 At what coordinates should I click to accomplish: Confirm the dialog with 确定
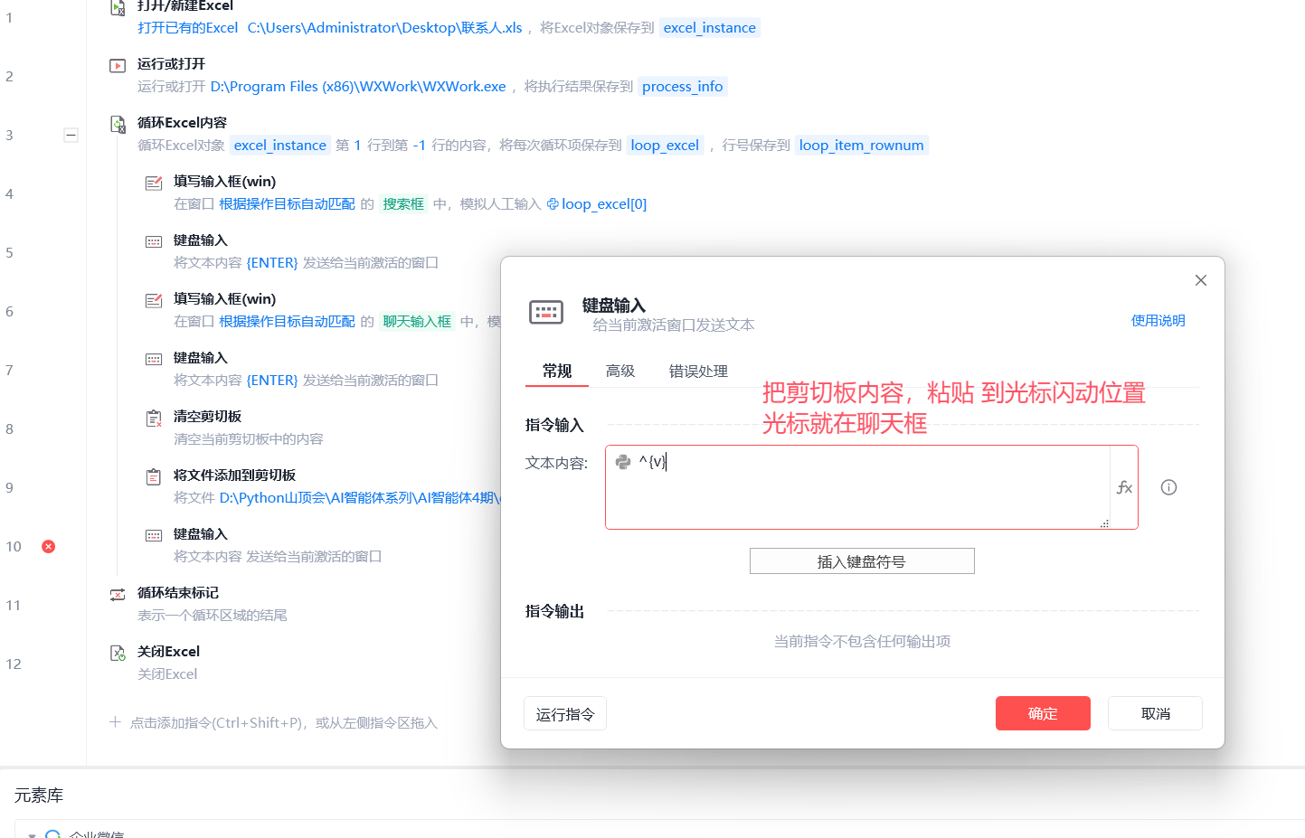1043,713
